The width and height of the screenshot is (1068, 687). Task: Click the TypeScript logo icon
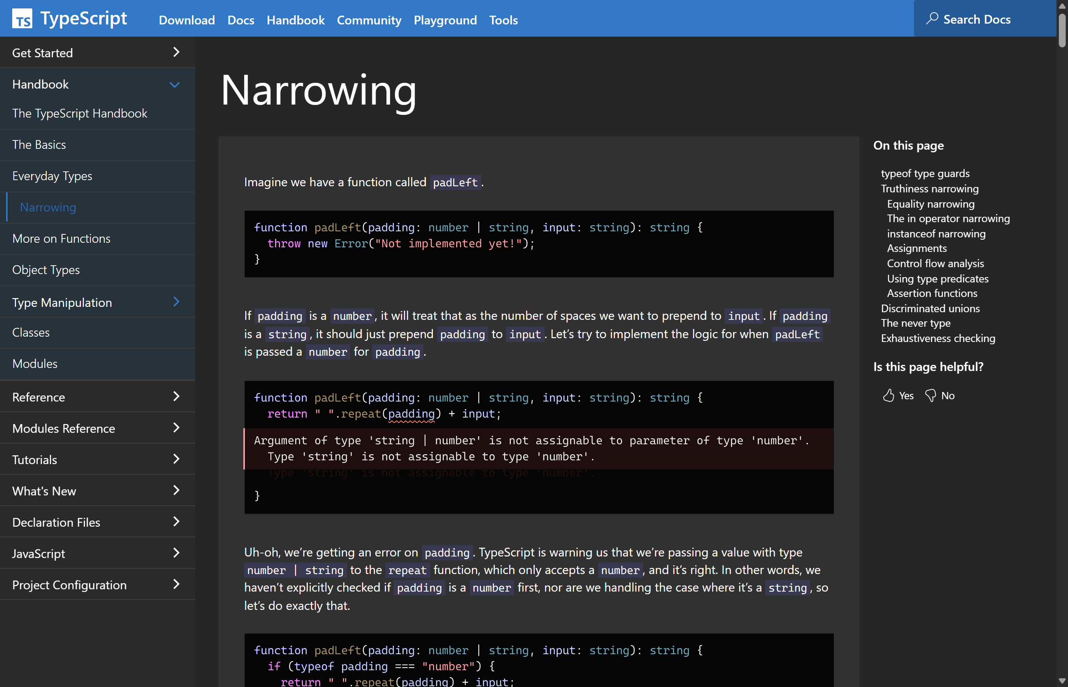[x=23, y=18]
